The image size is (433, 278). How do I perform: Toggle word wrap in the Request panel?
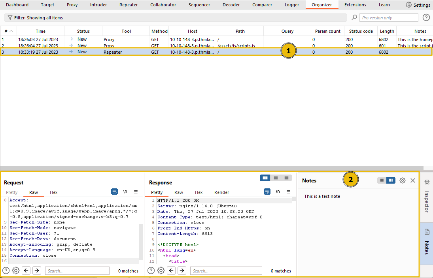(114, 192)
